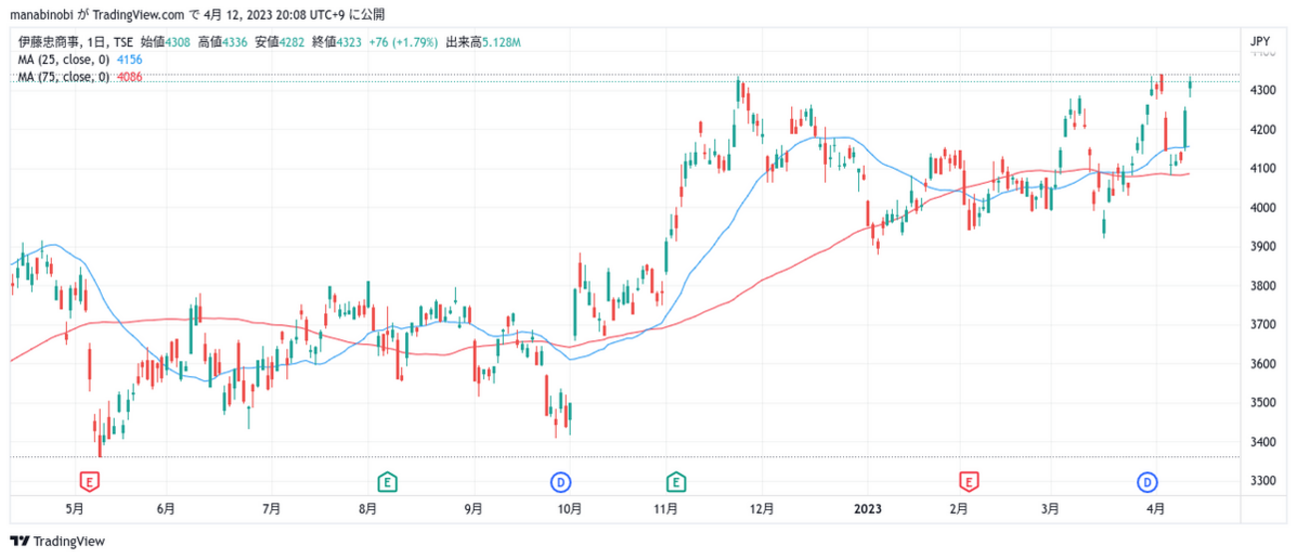Click the 6月 time axis label
The image size is (1297, 559).
click(166, 508)
